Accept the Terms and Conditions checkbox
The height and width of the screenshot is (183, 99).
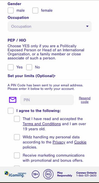point(17,119)
